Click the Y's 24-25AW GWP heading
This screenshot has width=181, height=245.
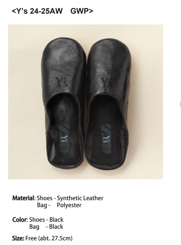(52, 11)
